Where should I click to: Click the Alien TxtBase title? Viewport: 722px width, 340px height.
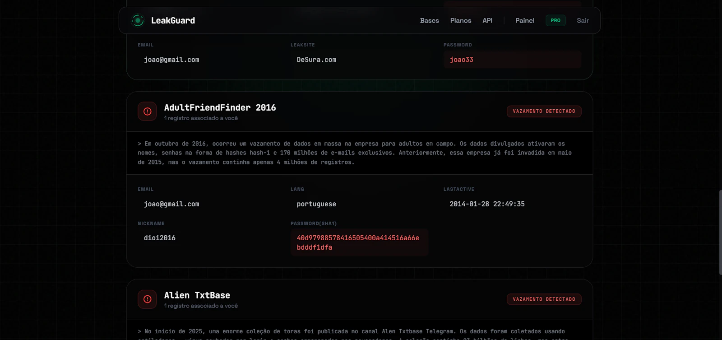pos(197,295)
